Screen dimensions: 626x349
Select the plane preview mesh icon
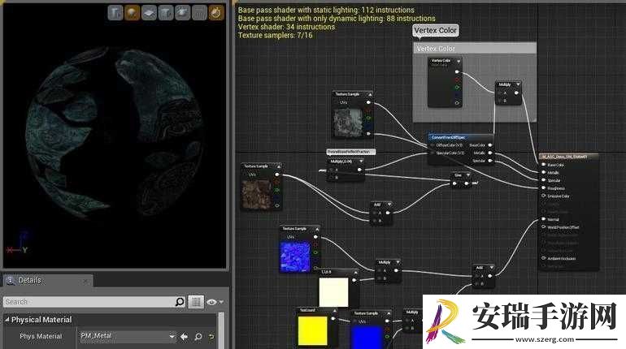click(x=149, y=13)
